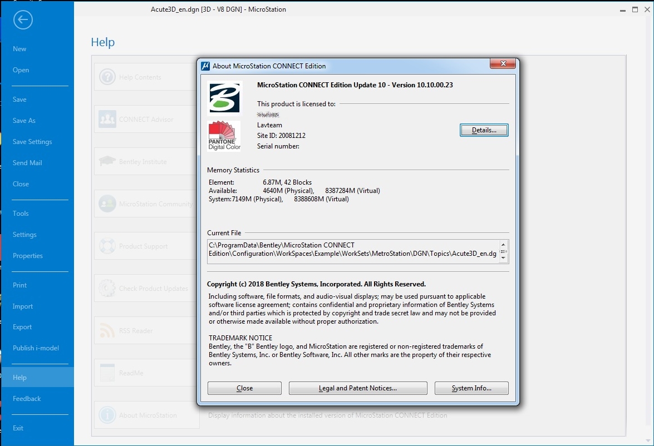
Task: Open Tools in the backstage sidebar
Action: tap(21, 214)
